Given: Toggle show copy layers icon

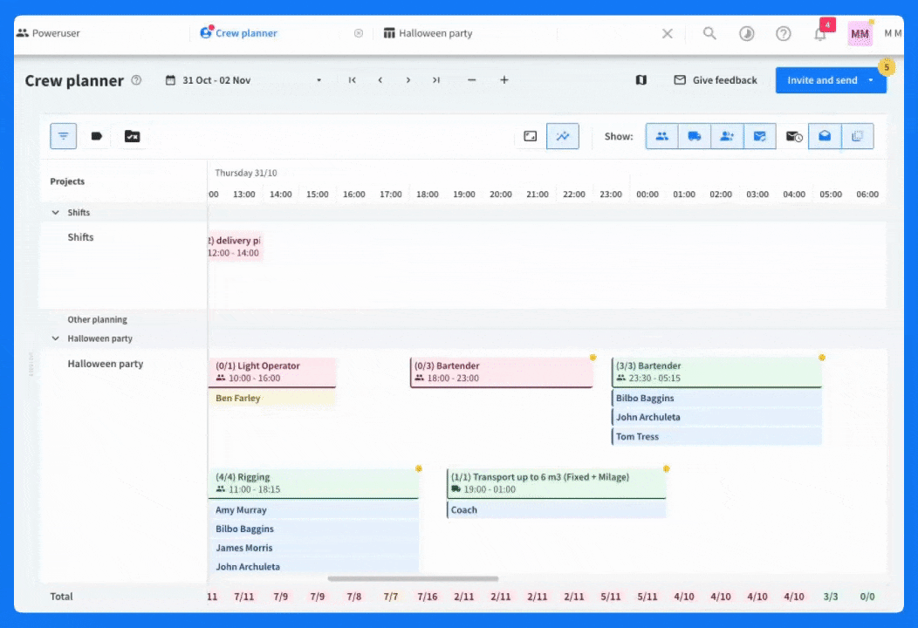Looking at the screenshot, I should (x=857, y=136).
